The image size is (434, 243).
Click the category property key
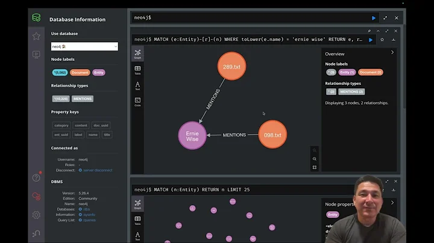click(61, 125)
